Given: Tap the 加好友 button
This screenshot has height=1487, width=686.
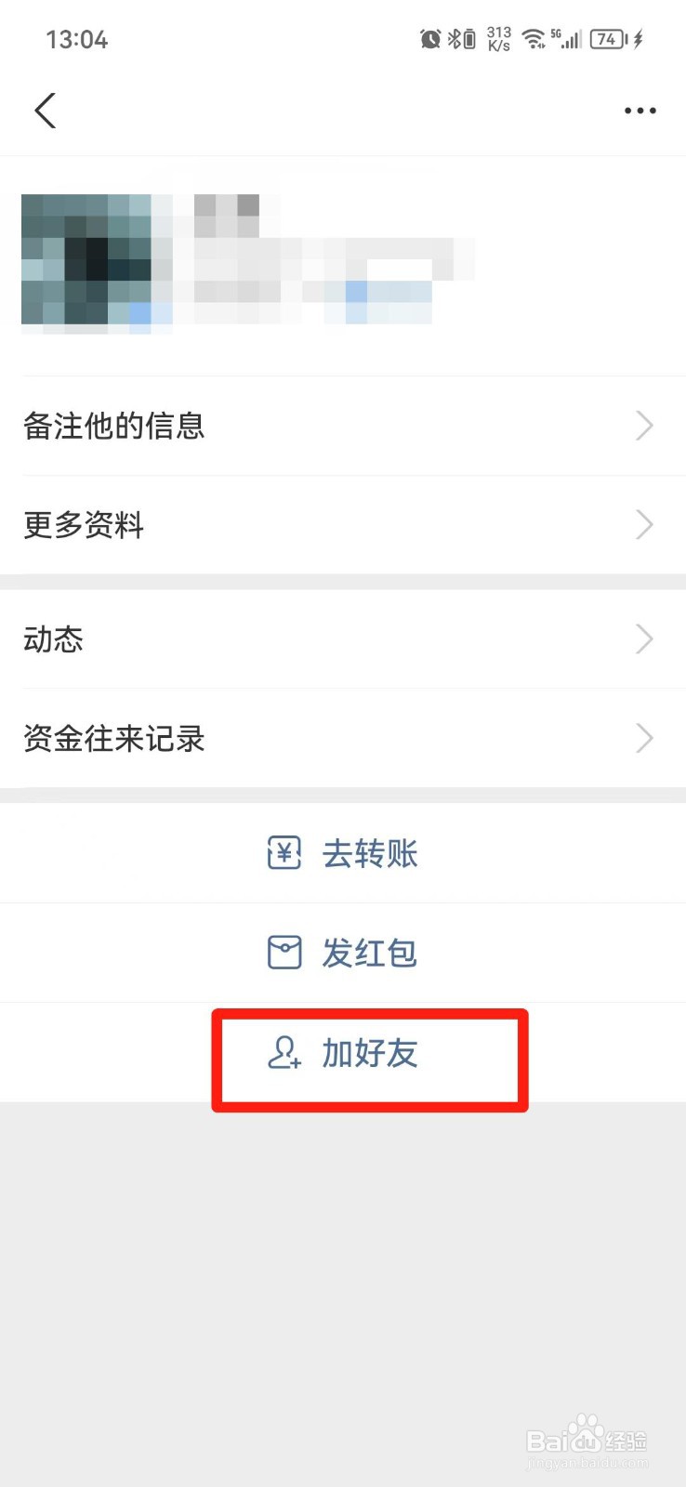Looking at the screenshot, I should tap(343, 1053).
